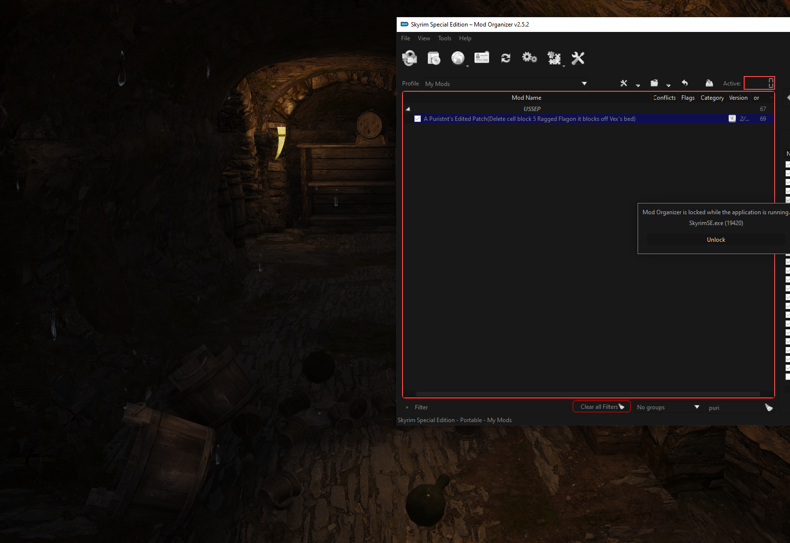Sort by the Flags column header
Viewport: 790px width, 543px height.
[688, 98]
